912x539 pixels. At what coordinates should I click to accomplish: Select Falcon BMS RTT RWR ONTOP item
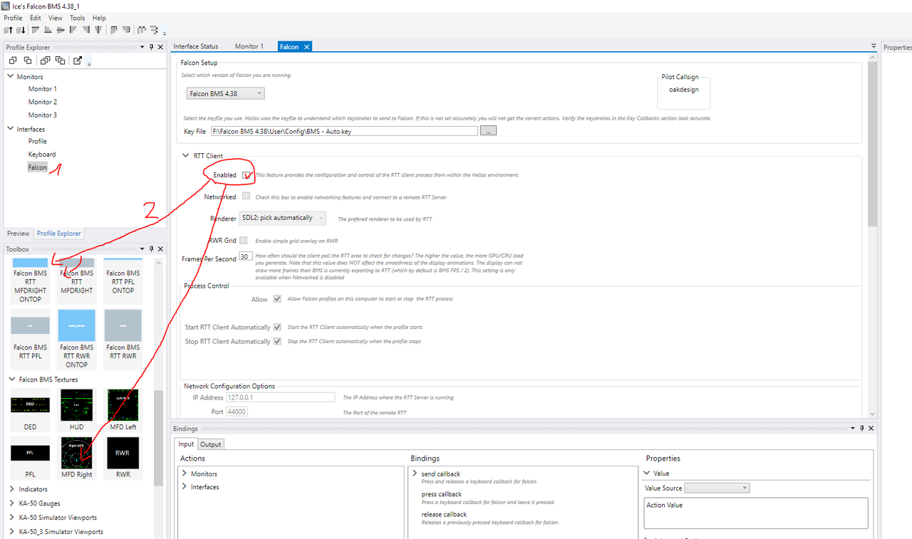[77, 339]
